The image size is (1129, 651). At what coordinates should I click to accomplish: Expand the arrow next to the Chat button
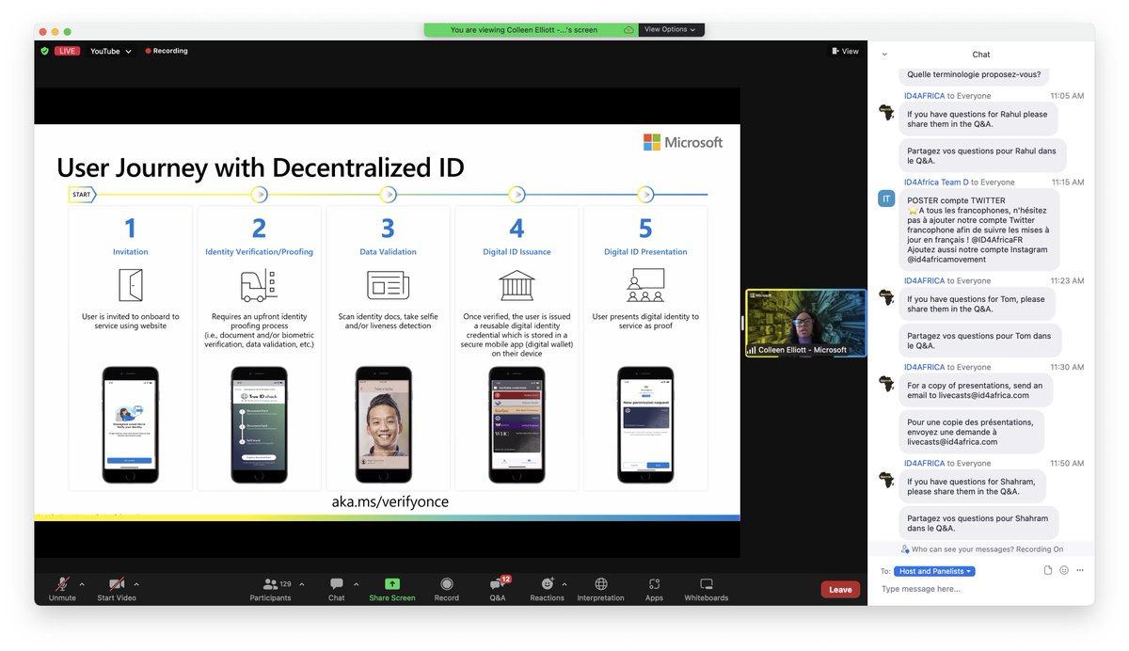pyautogui.click(x=356, y=584)
